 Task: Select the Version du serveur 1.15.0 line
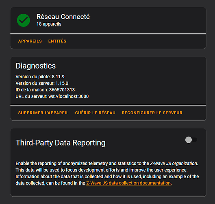tap(42, 83)
